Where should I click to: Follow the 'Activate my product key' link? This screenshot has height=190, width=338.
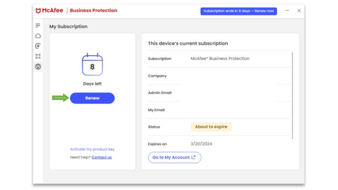tap(92, 149)
